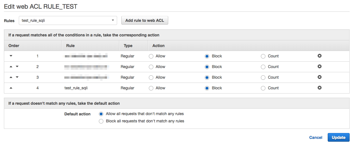This screenshot has height=147, width=353.
Task: Select Allow all requests default action
Action: pyautogui.click(x=101, y=114)
